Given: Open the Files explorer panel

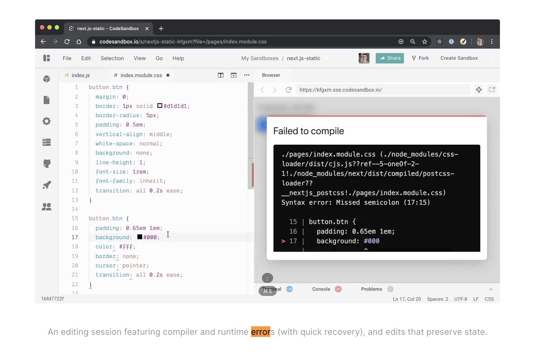Looking at the screenshot, I should click(46, 100).
